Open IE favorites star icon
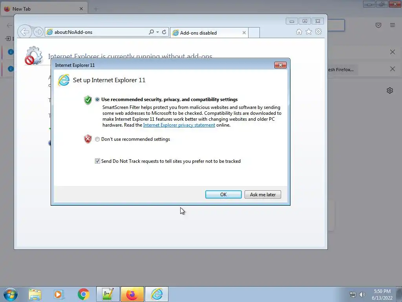The image size is (402, 302). [309, 31]
